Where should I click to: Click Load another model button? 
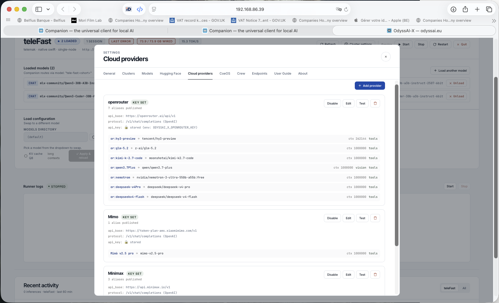(x=450, y=70)
